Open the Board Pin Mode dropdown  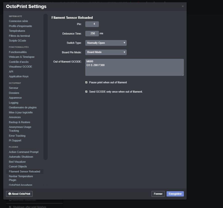[x=106, y=52]
